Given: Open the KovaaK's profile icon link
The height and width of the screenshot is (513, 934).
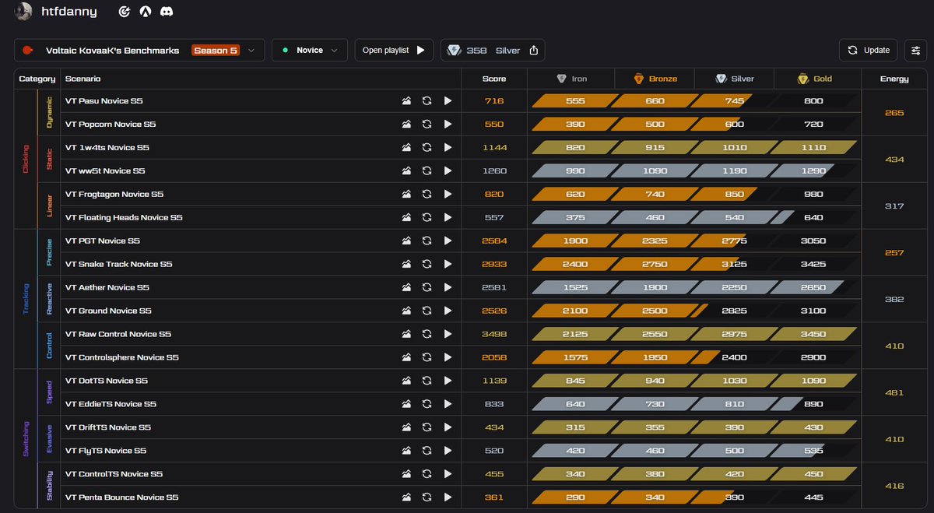Looking at the screenshot, I should tap(124, 12).
